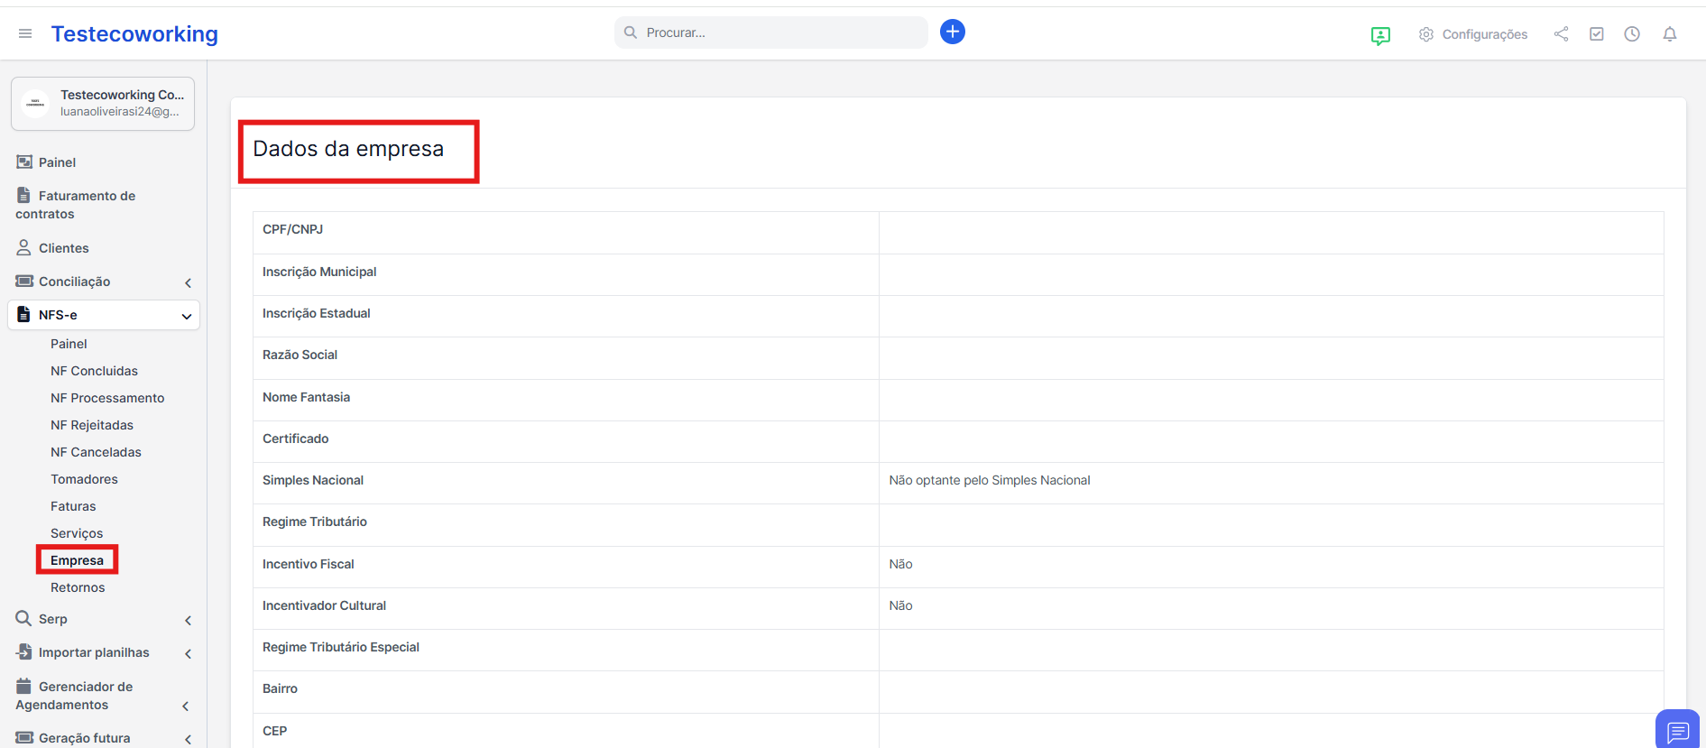The width and height of the screenshot is (1706, 748).
Task: Open the green support chat icon
Action: coord(1379,35)
